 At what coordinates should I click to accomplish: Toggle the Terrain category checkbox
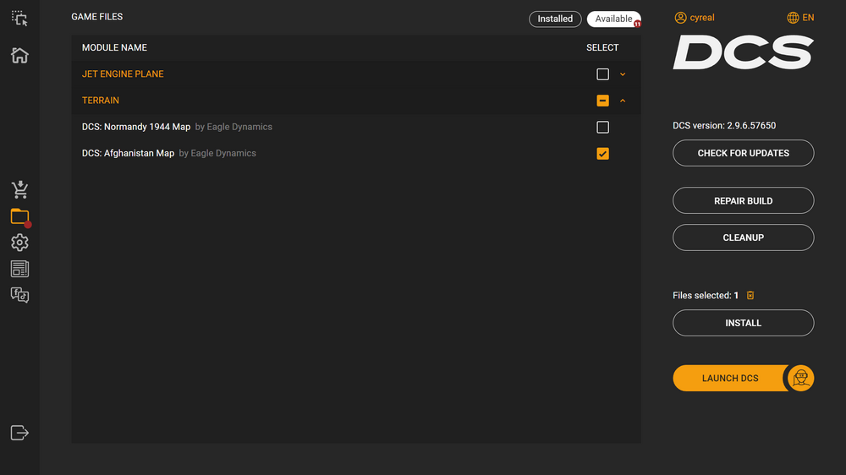[602, 101]
